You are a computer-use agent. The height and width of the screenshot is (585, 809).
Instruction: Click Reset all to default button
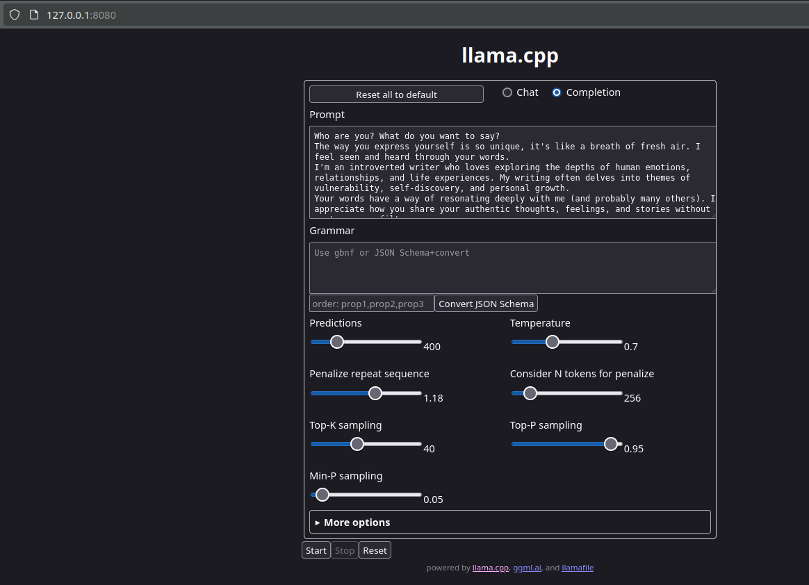point(396,94)
